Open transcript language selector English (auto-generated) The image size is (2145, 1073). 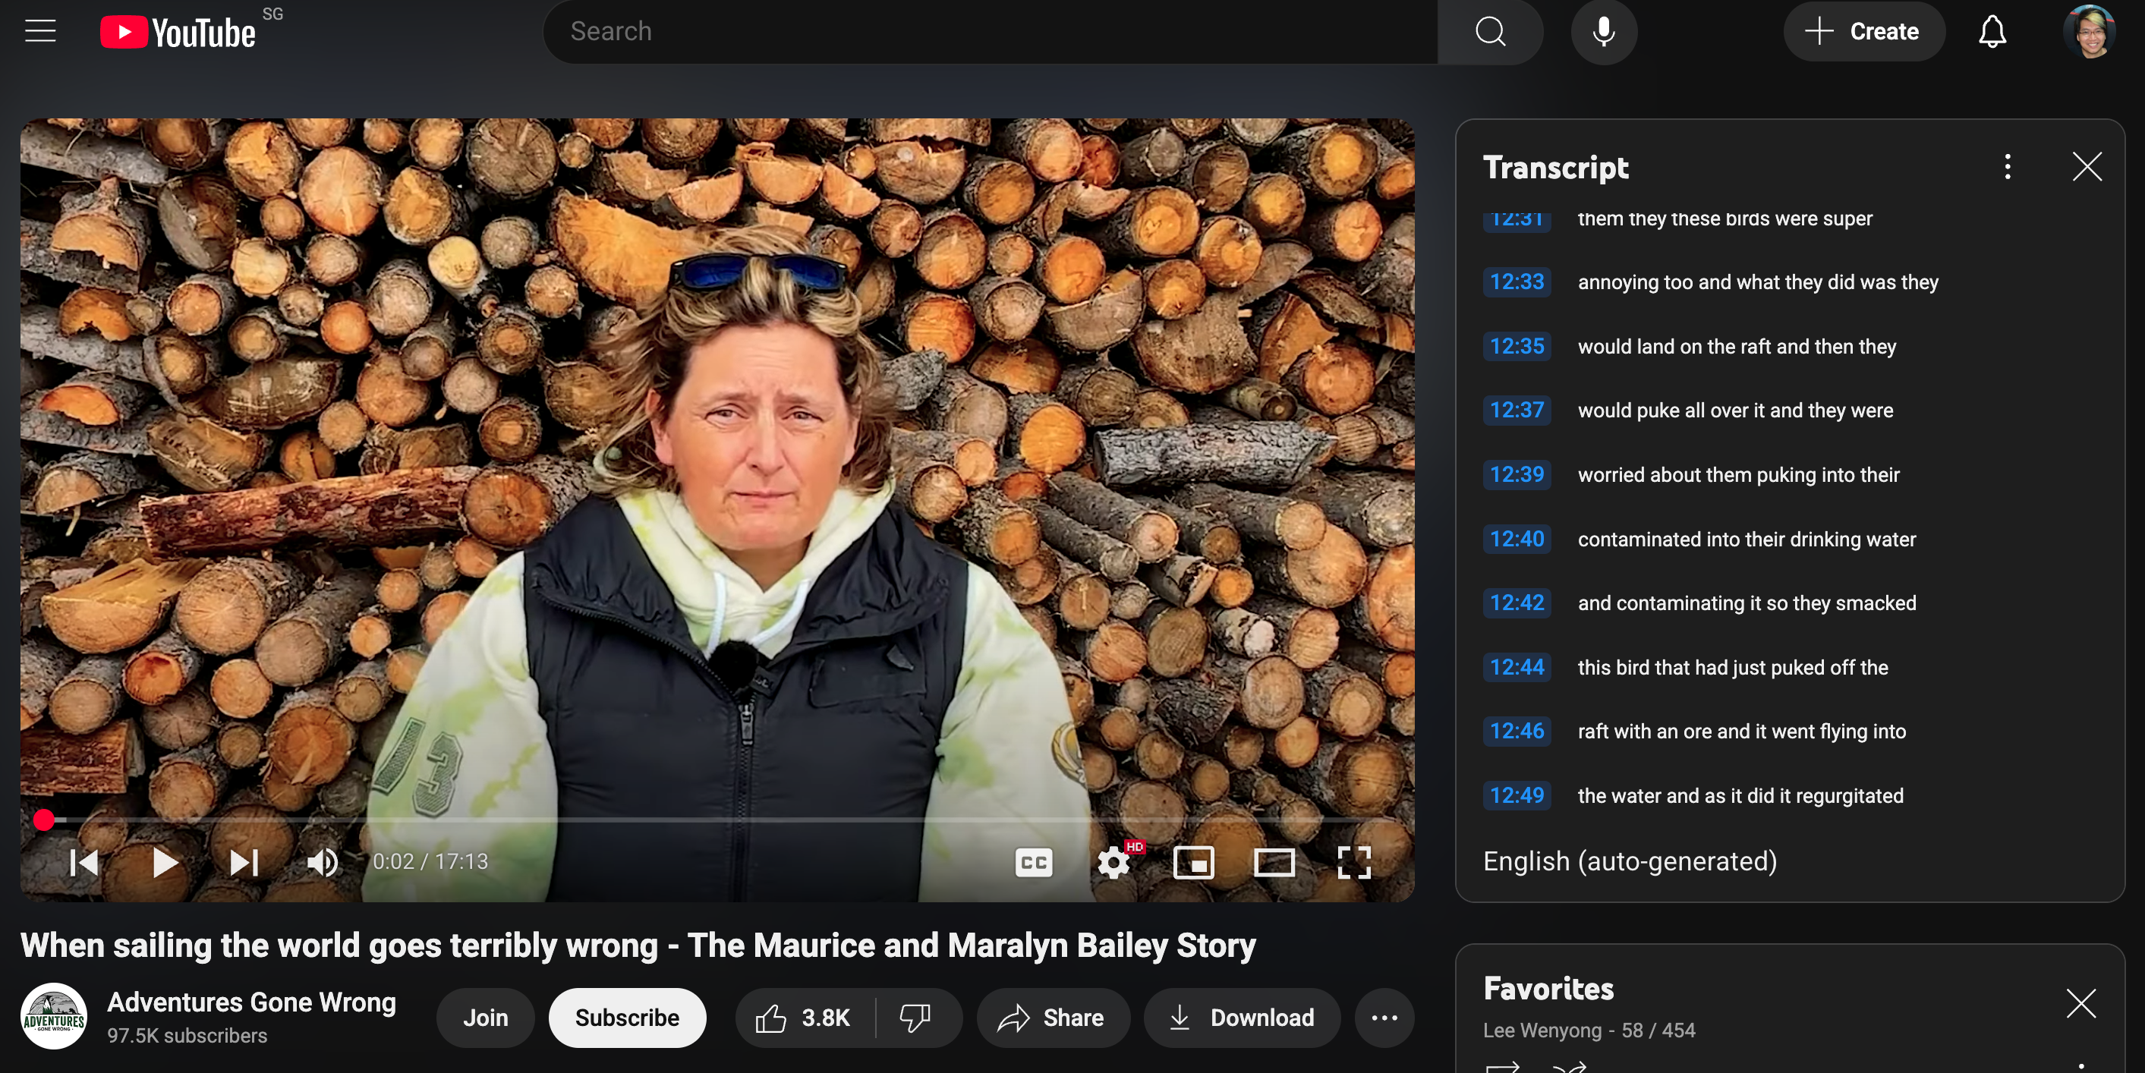[x=1630, y=861]
